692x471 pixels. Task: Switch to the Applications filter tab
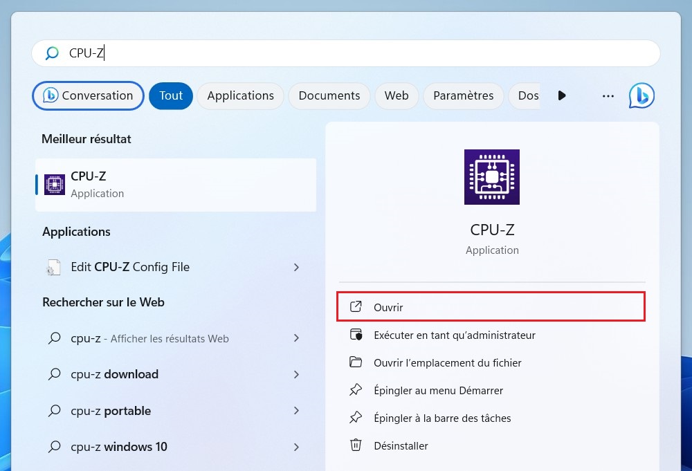click(240, 95)
